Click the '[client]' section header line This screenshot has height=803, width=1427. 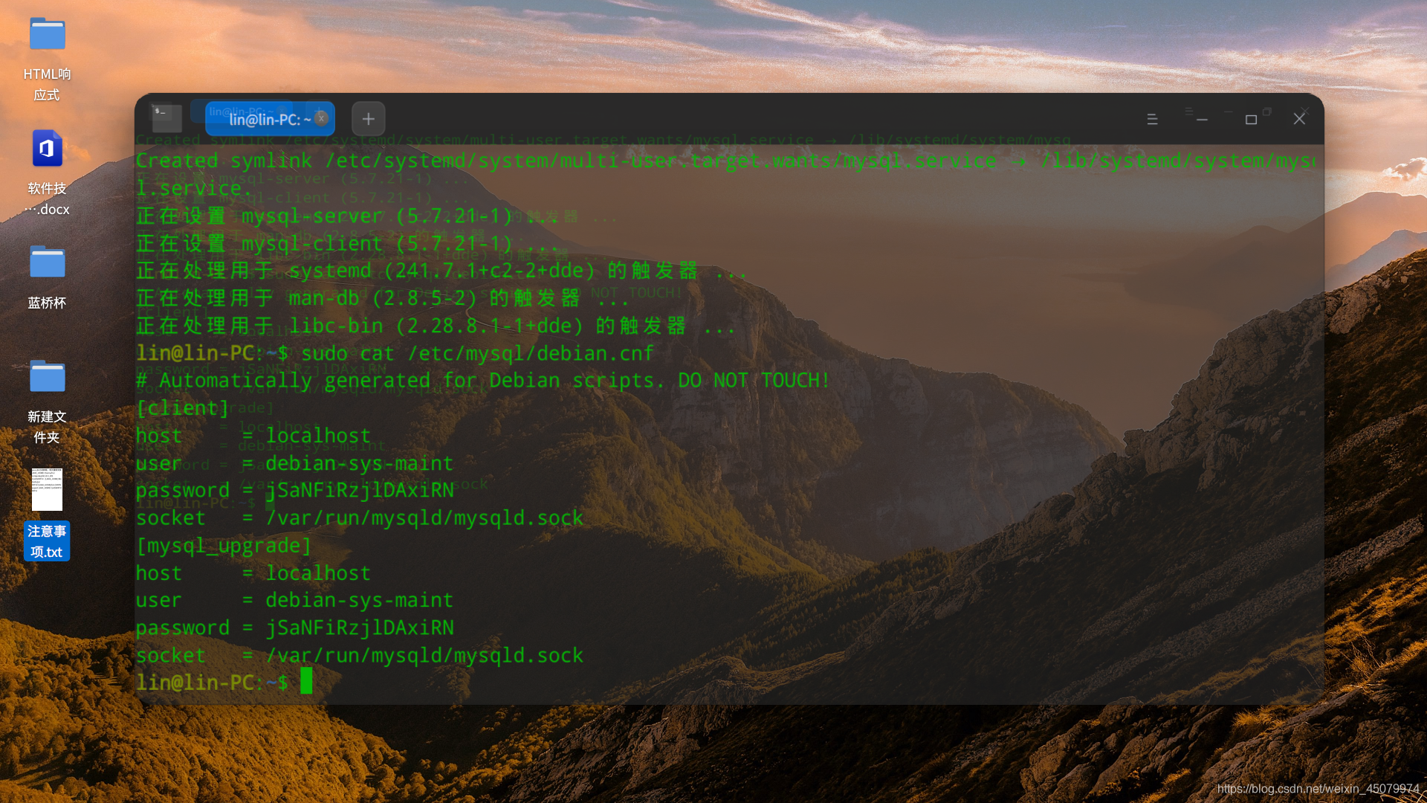coord(182,408)
